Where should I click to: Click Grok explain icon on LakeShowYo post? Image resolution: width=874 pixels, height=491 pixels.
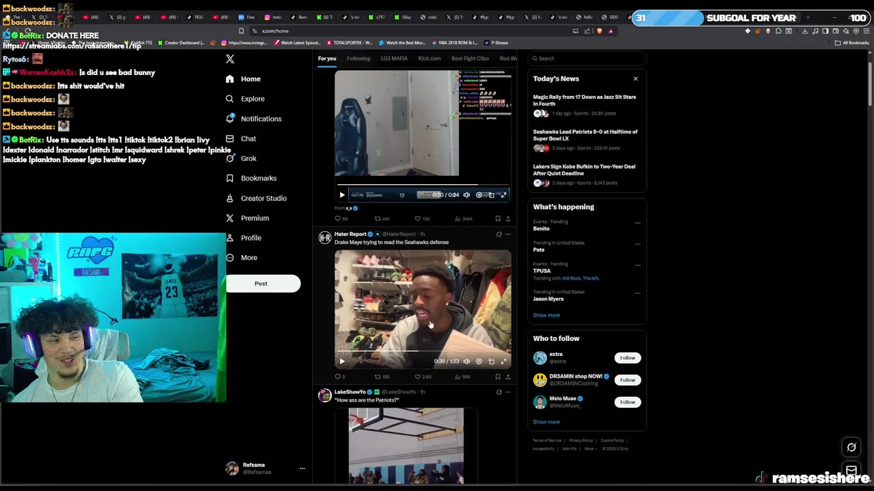498,392
